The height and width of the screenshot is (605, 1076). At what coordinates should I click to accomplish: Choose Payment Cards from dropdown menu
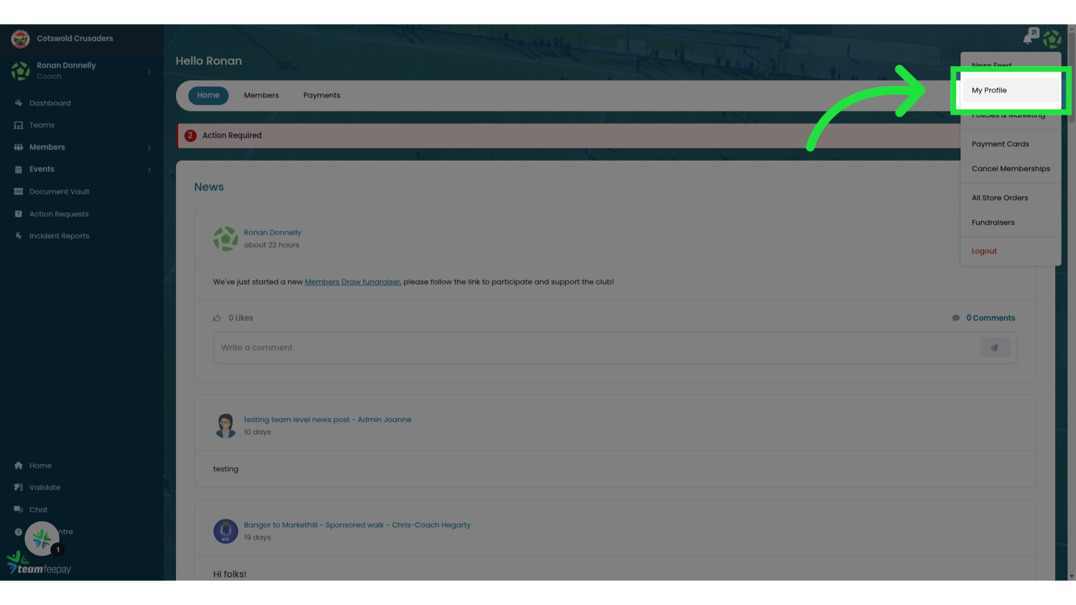point(1000,144)
